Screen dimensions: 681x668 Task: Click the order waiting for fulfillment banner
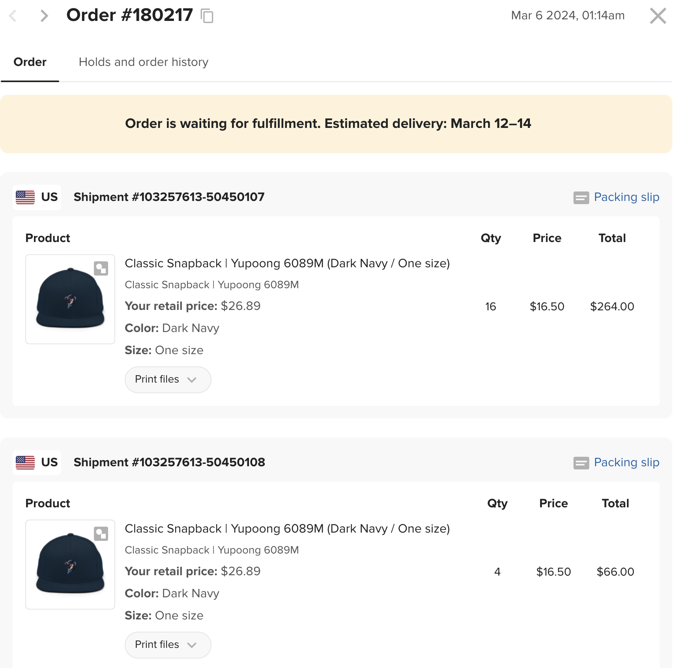(328, 124)
